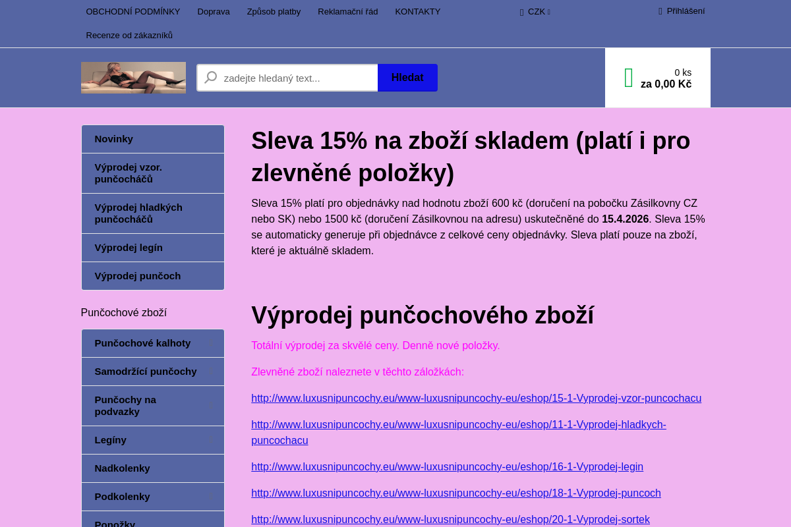Open the green shopping cart icon

tap(628, 78)
